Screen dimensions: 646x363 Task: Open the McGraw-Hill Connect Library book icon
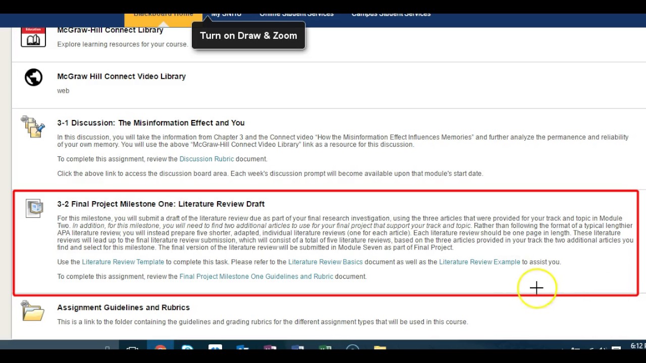(33, 37)
